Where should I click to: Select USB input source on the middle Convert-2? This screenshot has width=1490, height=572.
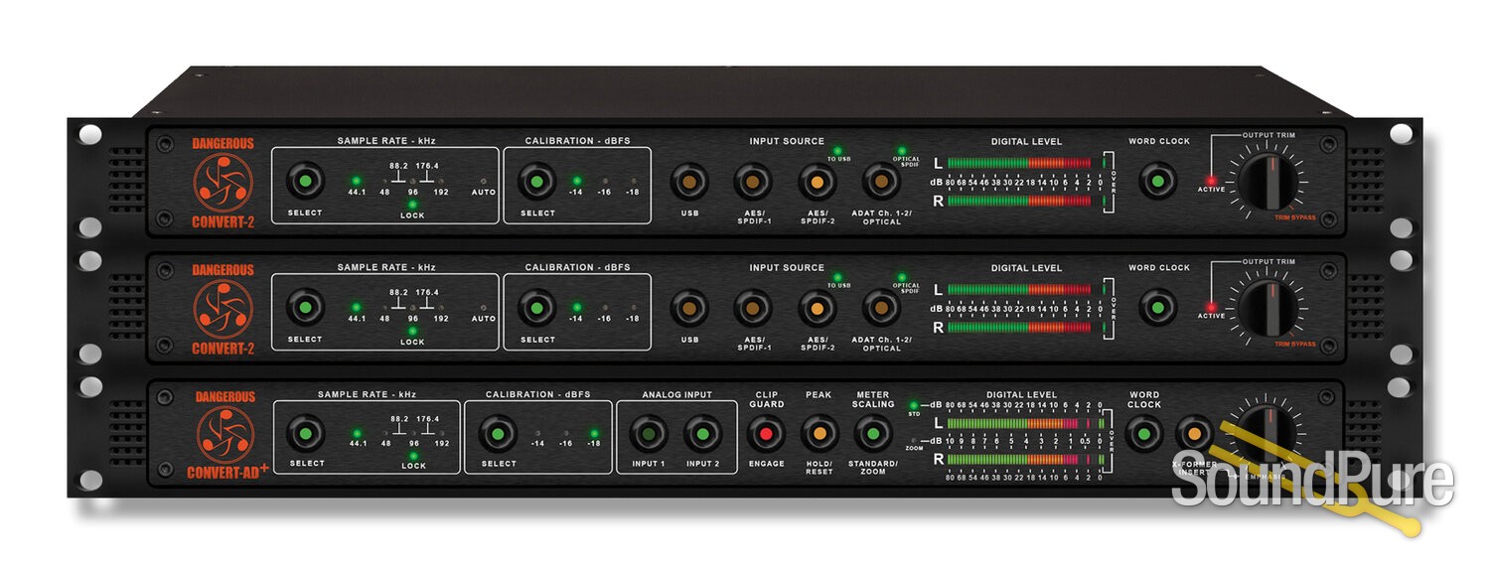pyautogui.click(x=688, y=308)
